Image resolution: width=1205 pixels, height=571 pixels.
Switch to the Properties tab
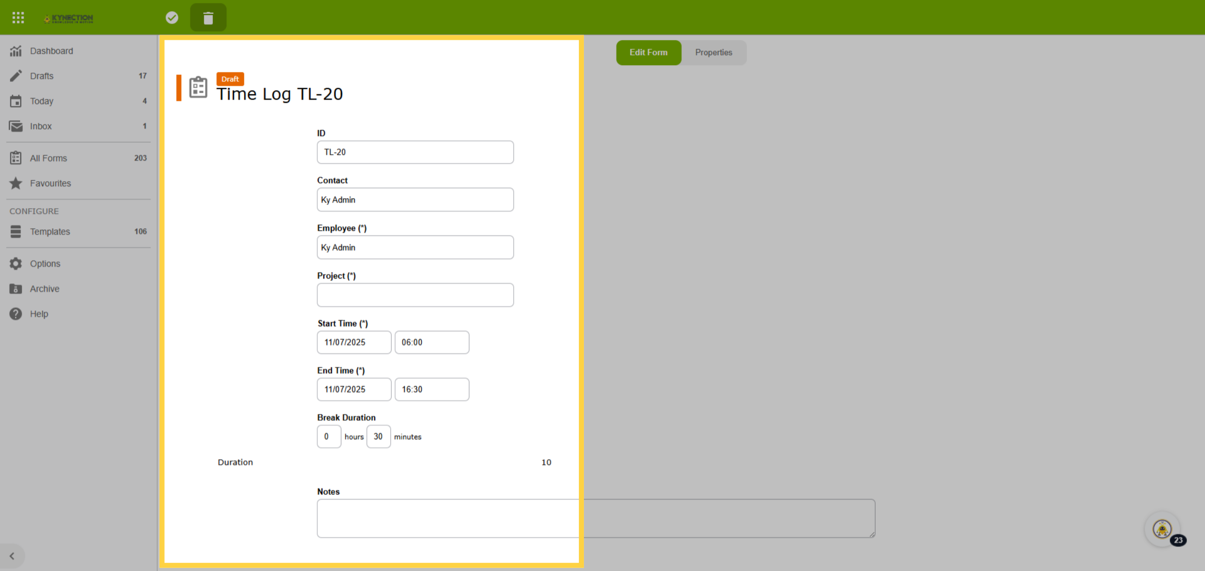pyautogui.click(x=713, y=52)
